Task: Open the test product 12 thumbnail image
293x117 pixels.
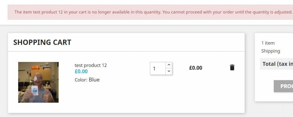Action: point(38,82)
